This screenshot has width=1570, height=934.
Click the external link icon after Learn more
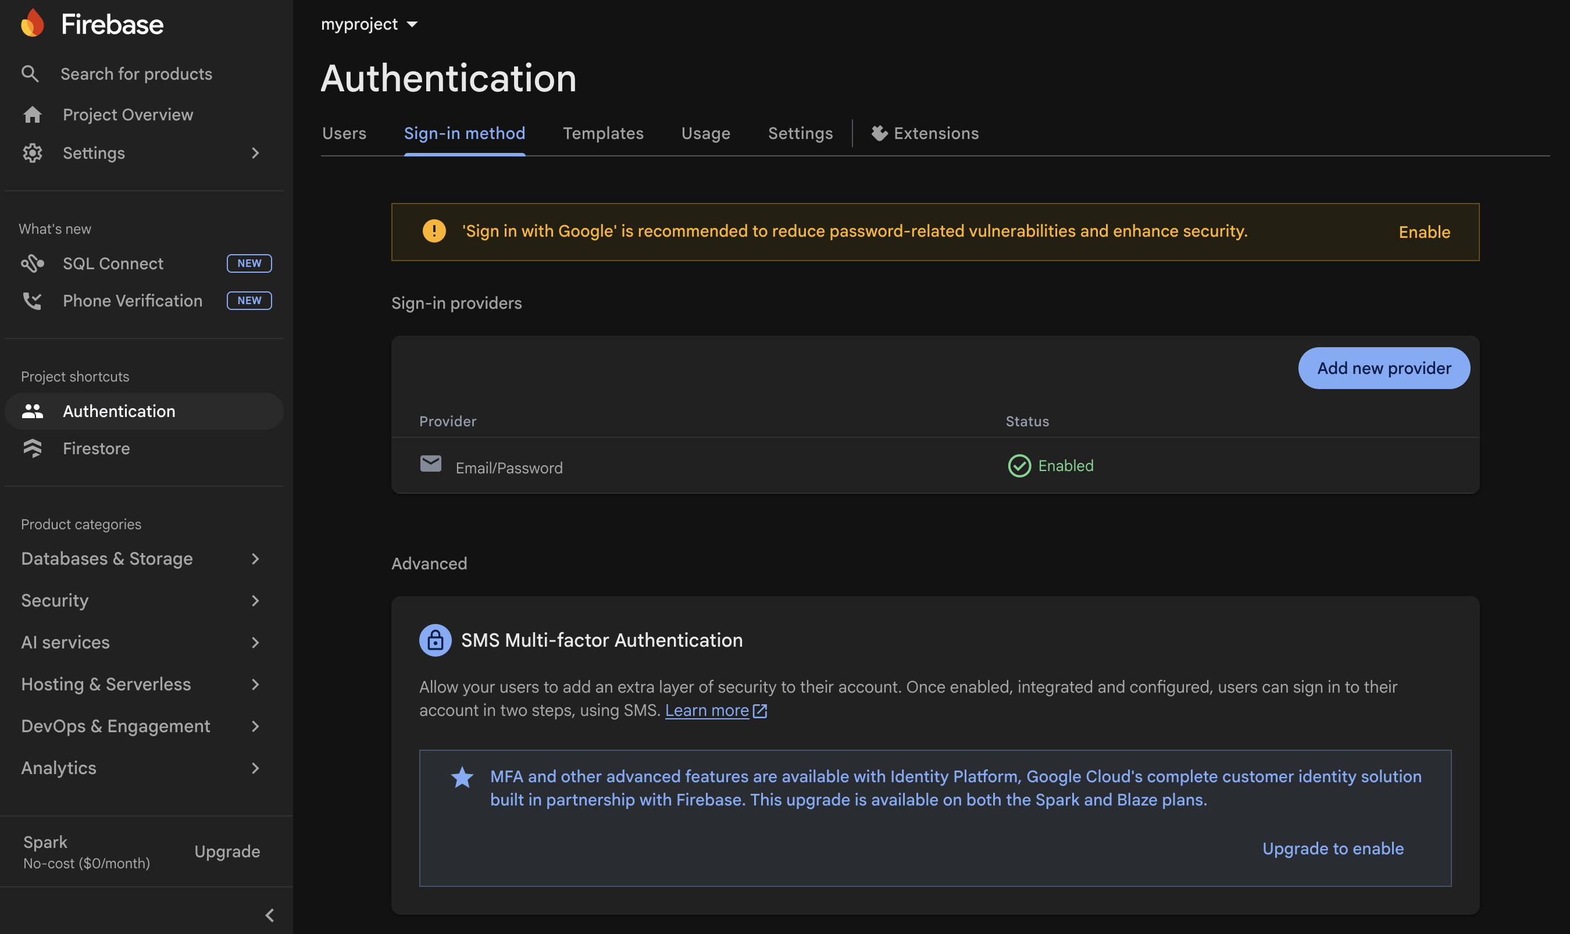pyautogui.click(x=760, y=711)
